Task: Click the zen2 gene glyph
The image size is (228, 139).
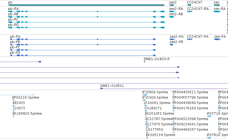Action: pyautogui.click(x=171, y=5)
